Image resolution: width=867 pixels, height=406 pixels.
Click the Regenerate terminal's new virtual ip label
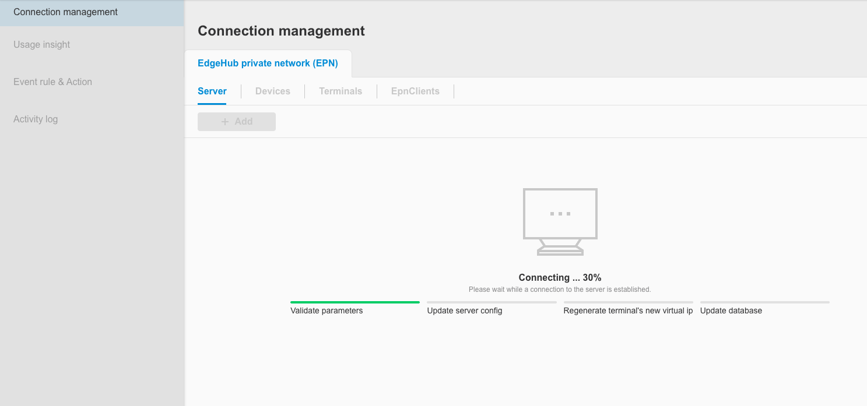tap(627, 310)
